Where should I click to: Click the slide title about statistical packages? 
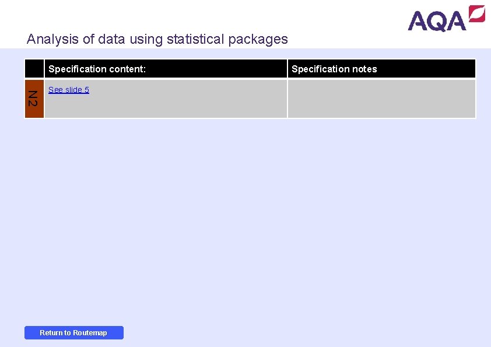[x=157, y=39]
